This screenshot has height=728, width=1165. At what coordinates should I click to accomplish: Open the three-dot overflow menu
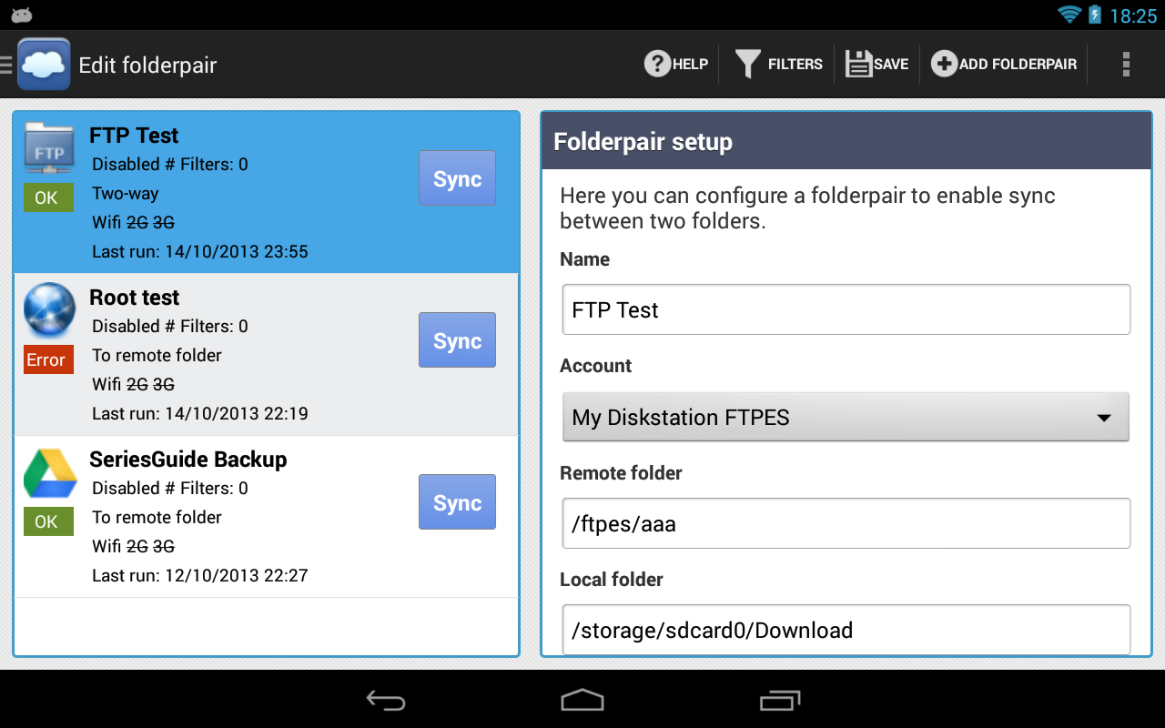pos(1126,64)
